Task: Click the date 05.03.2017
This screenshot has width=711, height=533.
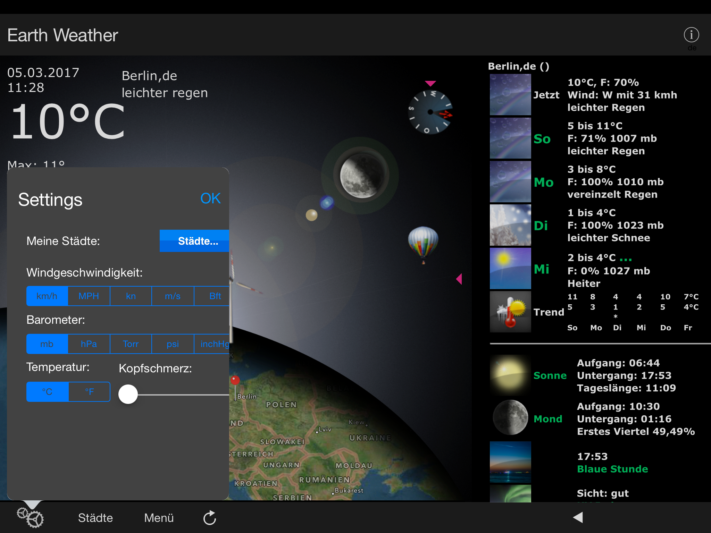Action: pos(43,73)
